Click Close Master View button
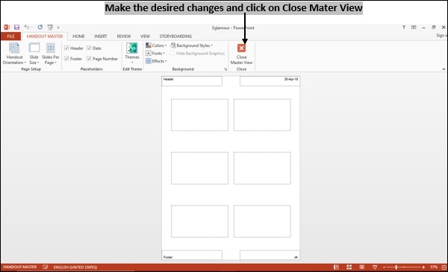Viewport: 448px width, 272px height. click(x=241, y=54)
